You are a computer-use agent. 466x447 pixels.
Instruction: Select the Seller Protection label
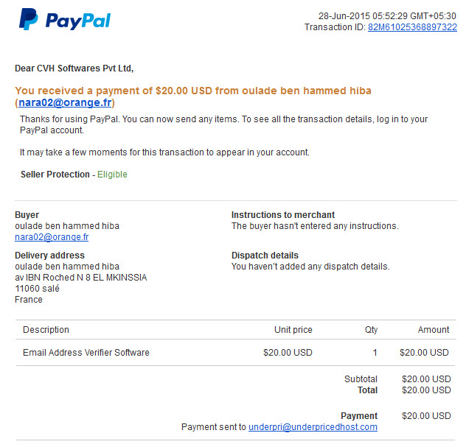pos(55,175)
